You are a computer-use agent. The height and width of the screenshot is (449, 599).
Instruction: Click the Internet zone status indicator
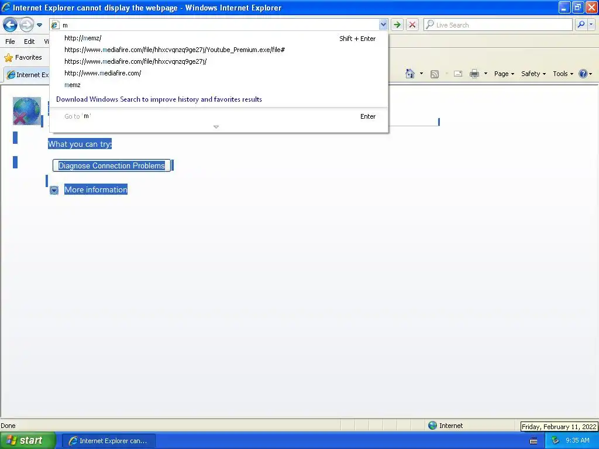coord(445,426)
